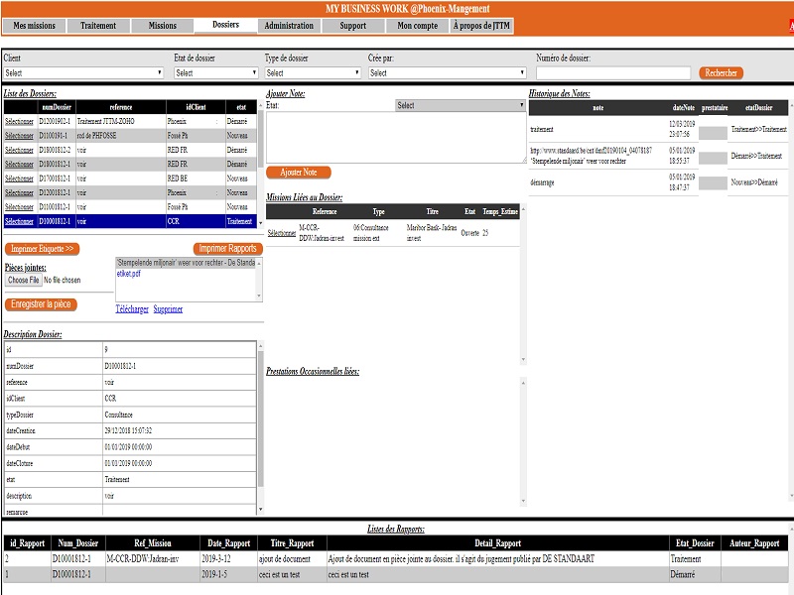Click the Rechercher button
Image resolution: width=794 pixels, height=595 pixels.
[722, 72]
